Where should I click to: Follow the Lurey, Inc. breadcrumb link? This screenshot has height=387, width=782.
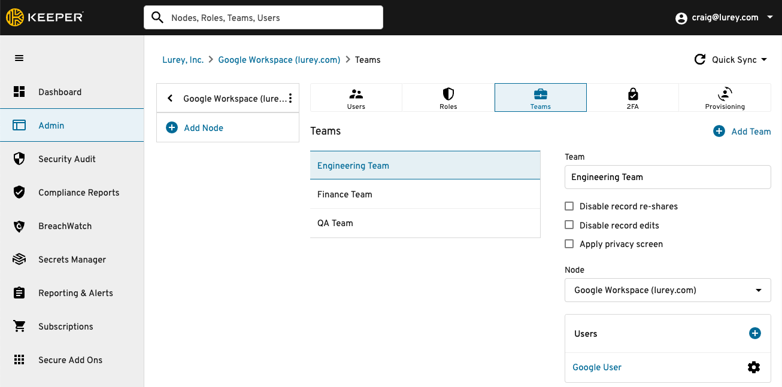click(x=183, y=60)
